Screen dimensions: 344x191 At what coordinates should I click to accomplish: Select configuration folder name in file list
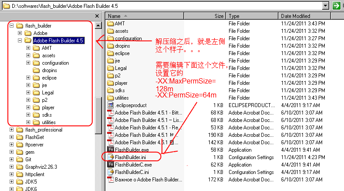129,38
